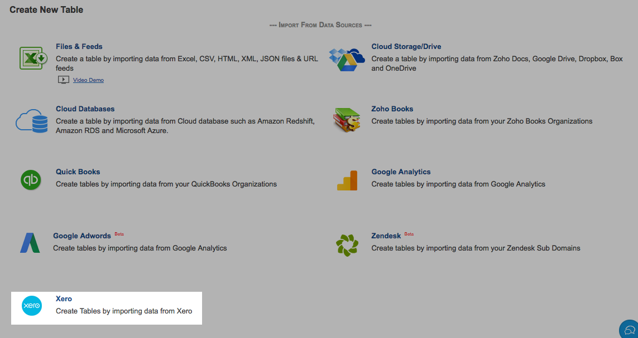Open the Zoho Books title link

point(392,109)
